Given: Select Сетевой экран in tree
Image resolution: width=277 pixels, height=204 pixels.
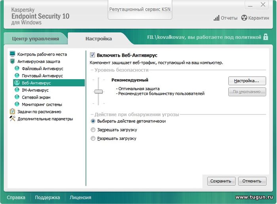Looking at the screenshot, I should (x=36, y=97).
